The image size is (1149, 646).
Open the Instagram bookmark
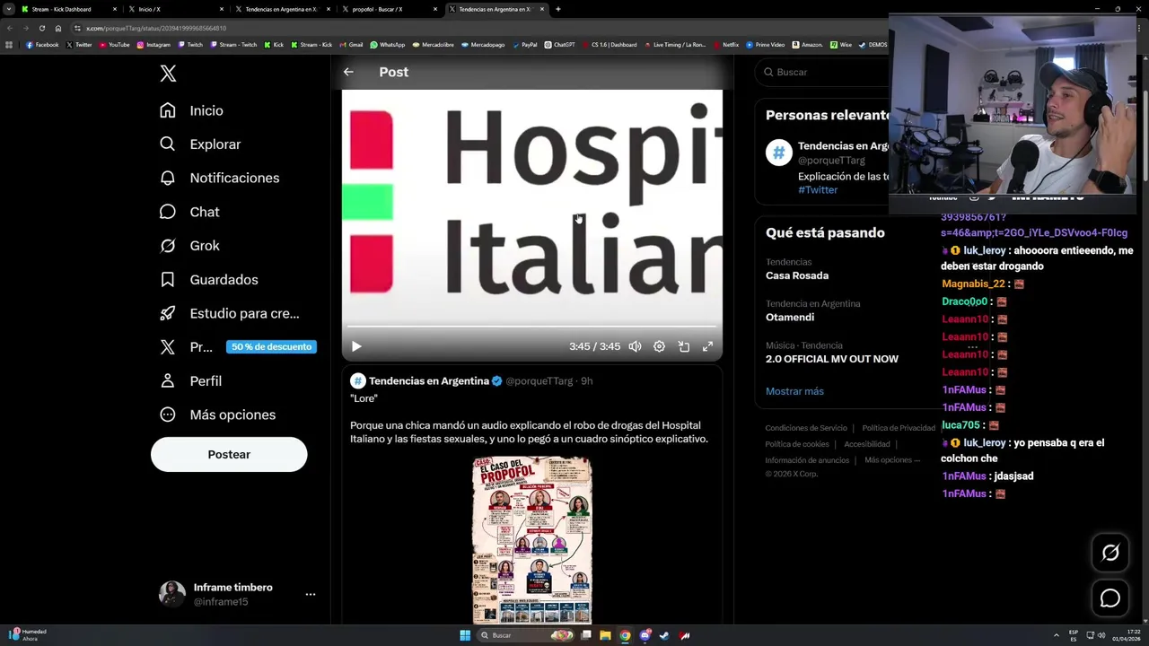point(153,45)
